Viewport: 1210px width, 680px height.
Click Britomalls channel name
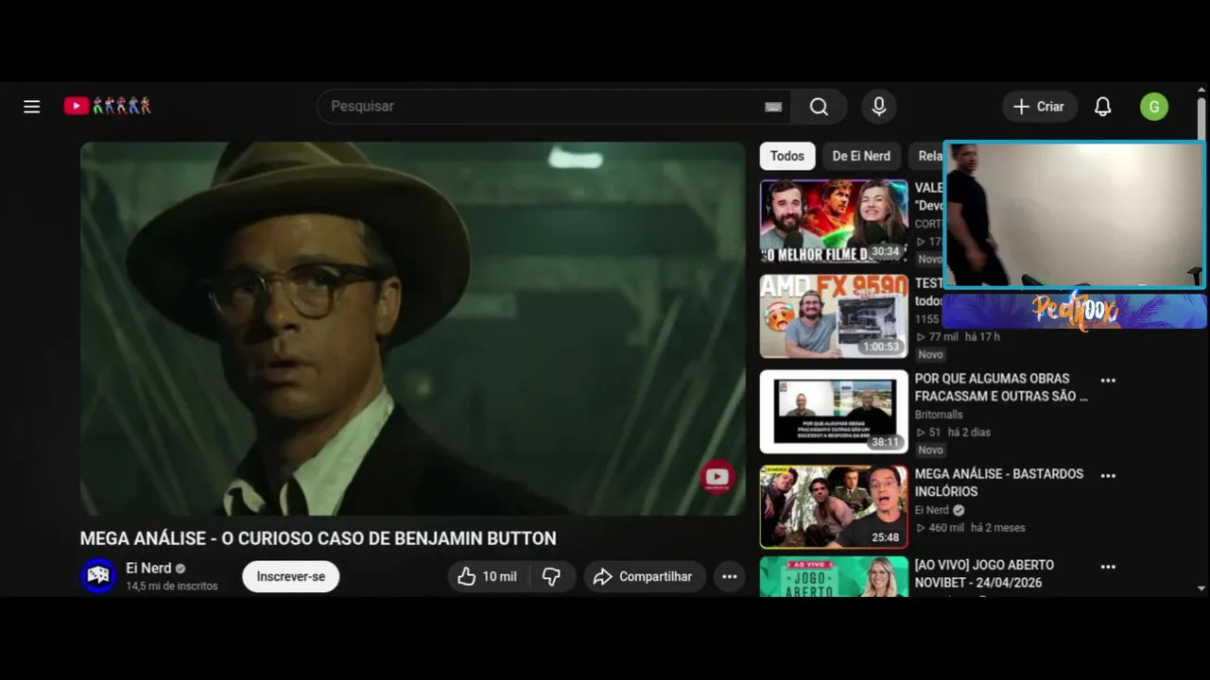point(939,415)
